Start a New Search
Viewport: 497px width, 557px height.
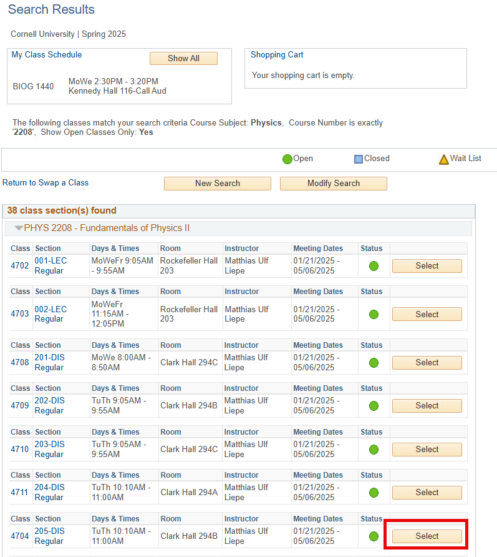[217, 184]
